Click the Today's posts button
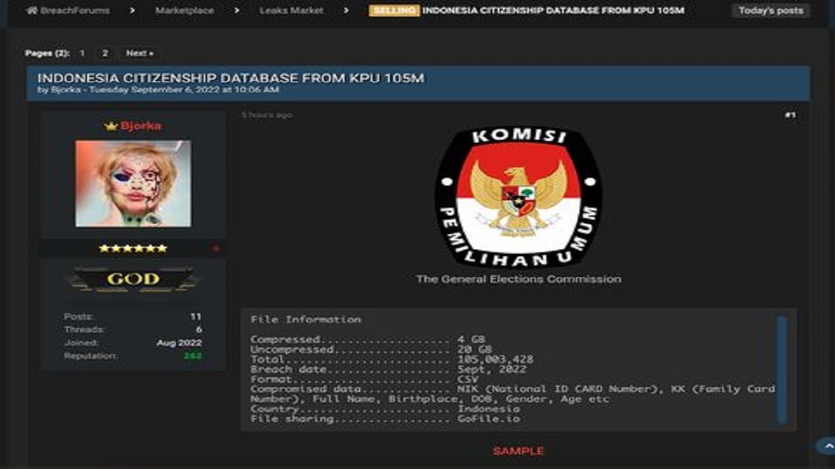The width and height of the screenshot is (835, 469). coord(770,10)
